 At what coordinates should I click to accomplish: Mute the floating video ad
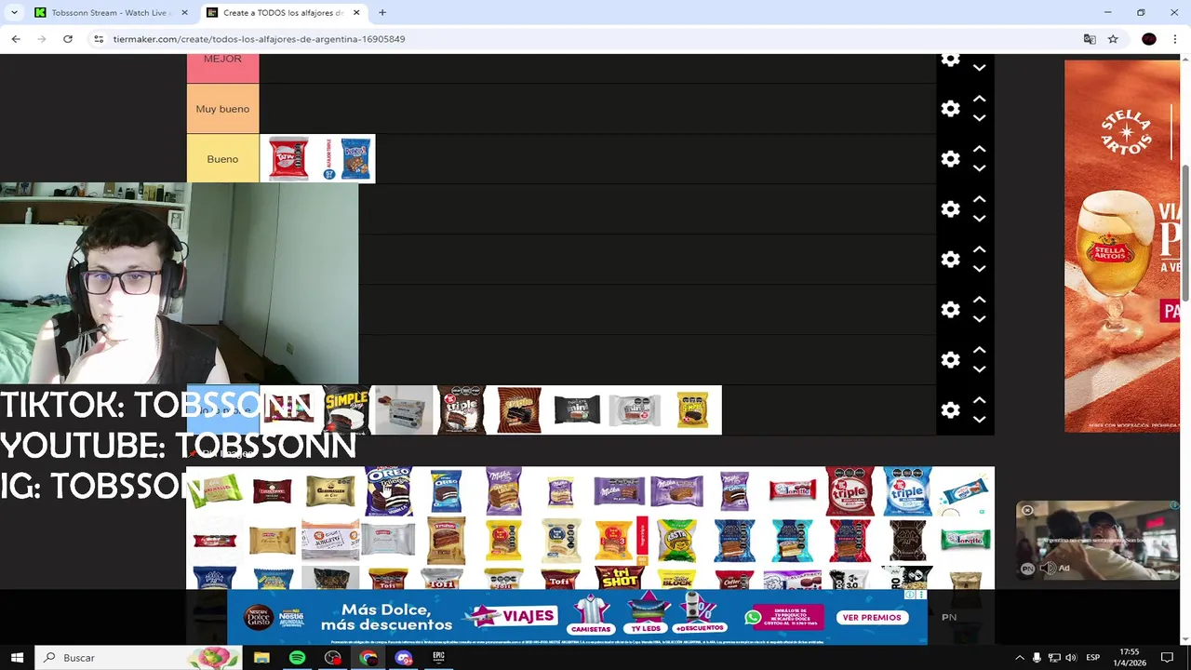1048,568
